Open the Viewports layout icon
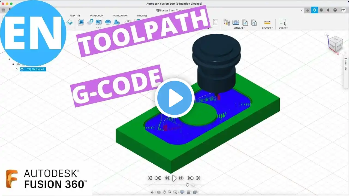This screenshot has height=196, width=349. pyautogui.click(x=195, y=192)
